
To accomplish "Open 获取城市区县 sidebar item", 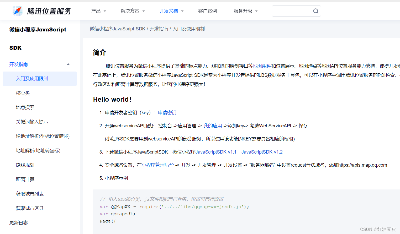I will coord(30,208).
